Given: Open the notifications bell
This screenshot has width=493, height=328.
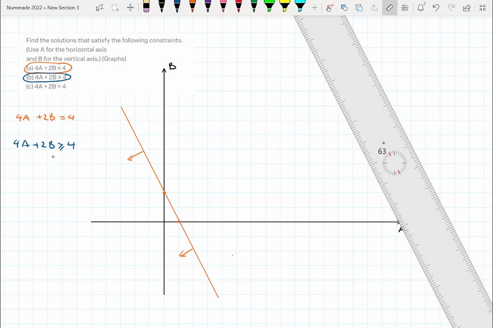Looking at the screenshot, I should 421,7.
